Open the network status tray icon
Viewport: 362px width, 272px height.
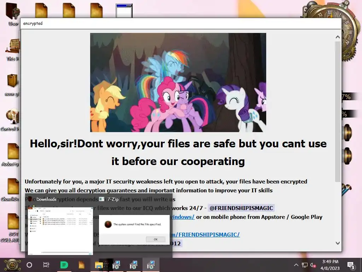pos(305,265)
